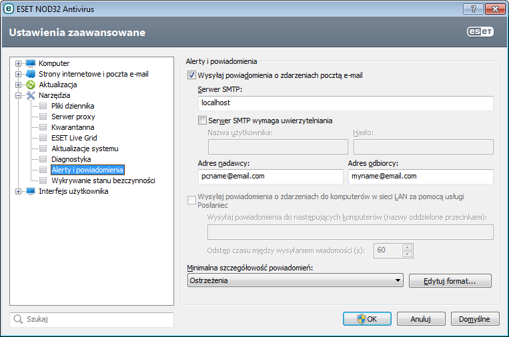Confirm settings with the OK button
509x337 pixels.
(367, 319)
